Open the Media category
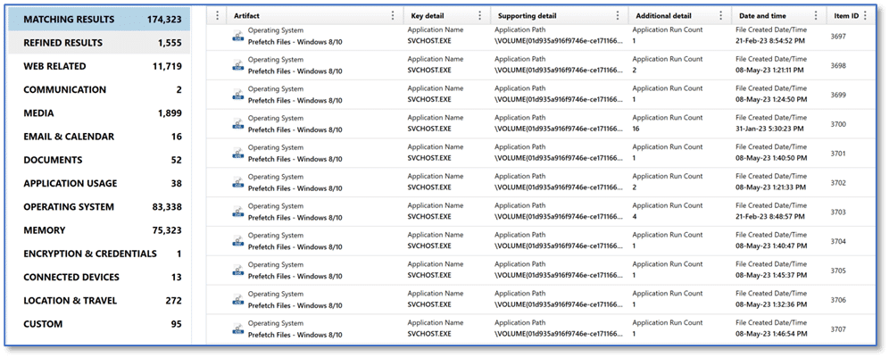Image resolution: width=889 pixels, height=358 pixels. click(x=99, y=113)
